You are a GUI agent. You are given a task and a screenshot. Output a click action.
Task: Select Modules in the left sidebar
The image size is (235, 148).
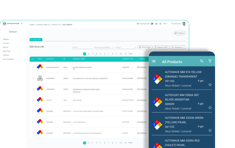click(6, 43)
